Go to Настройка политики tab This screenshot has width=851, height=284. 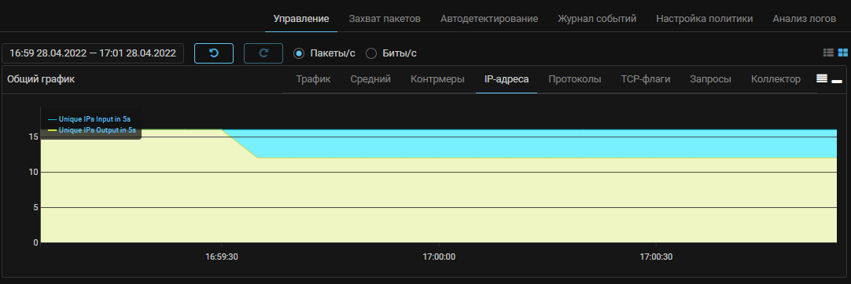point(705,18)
